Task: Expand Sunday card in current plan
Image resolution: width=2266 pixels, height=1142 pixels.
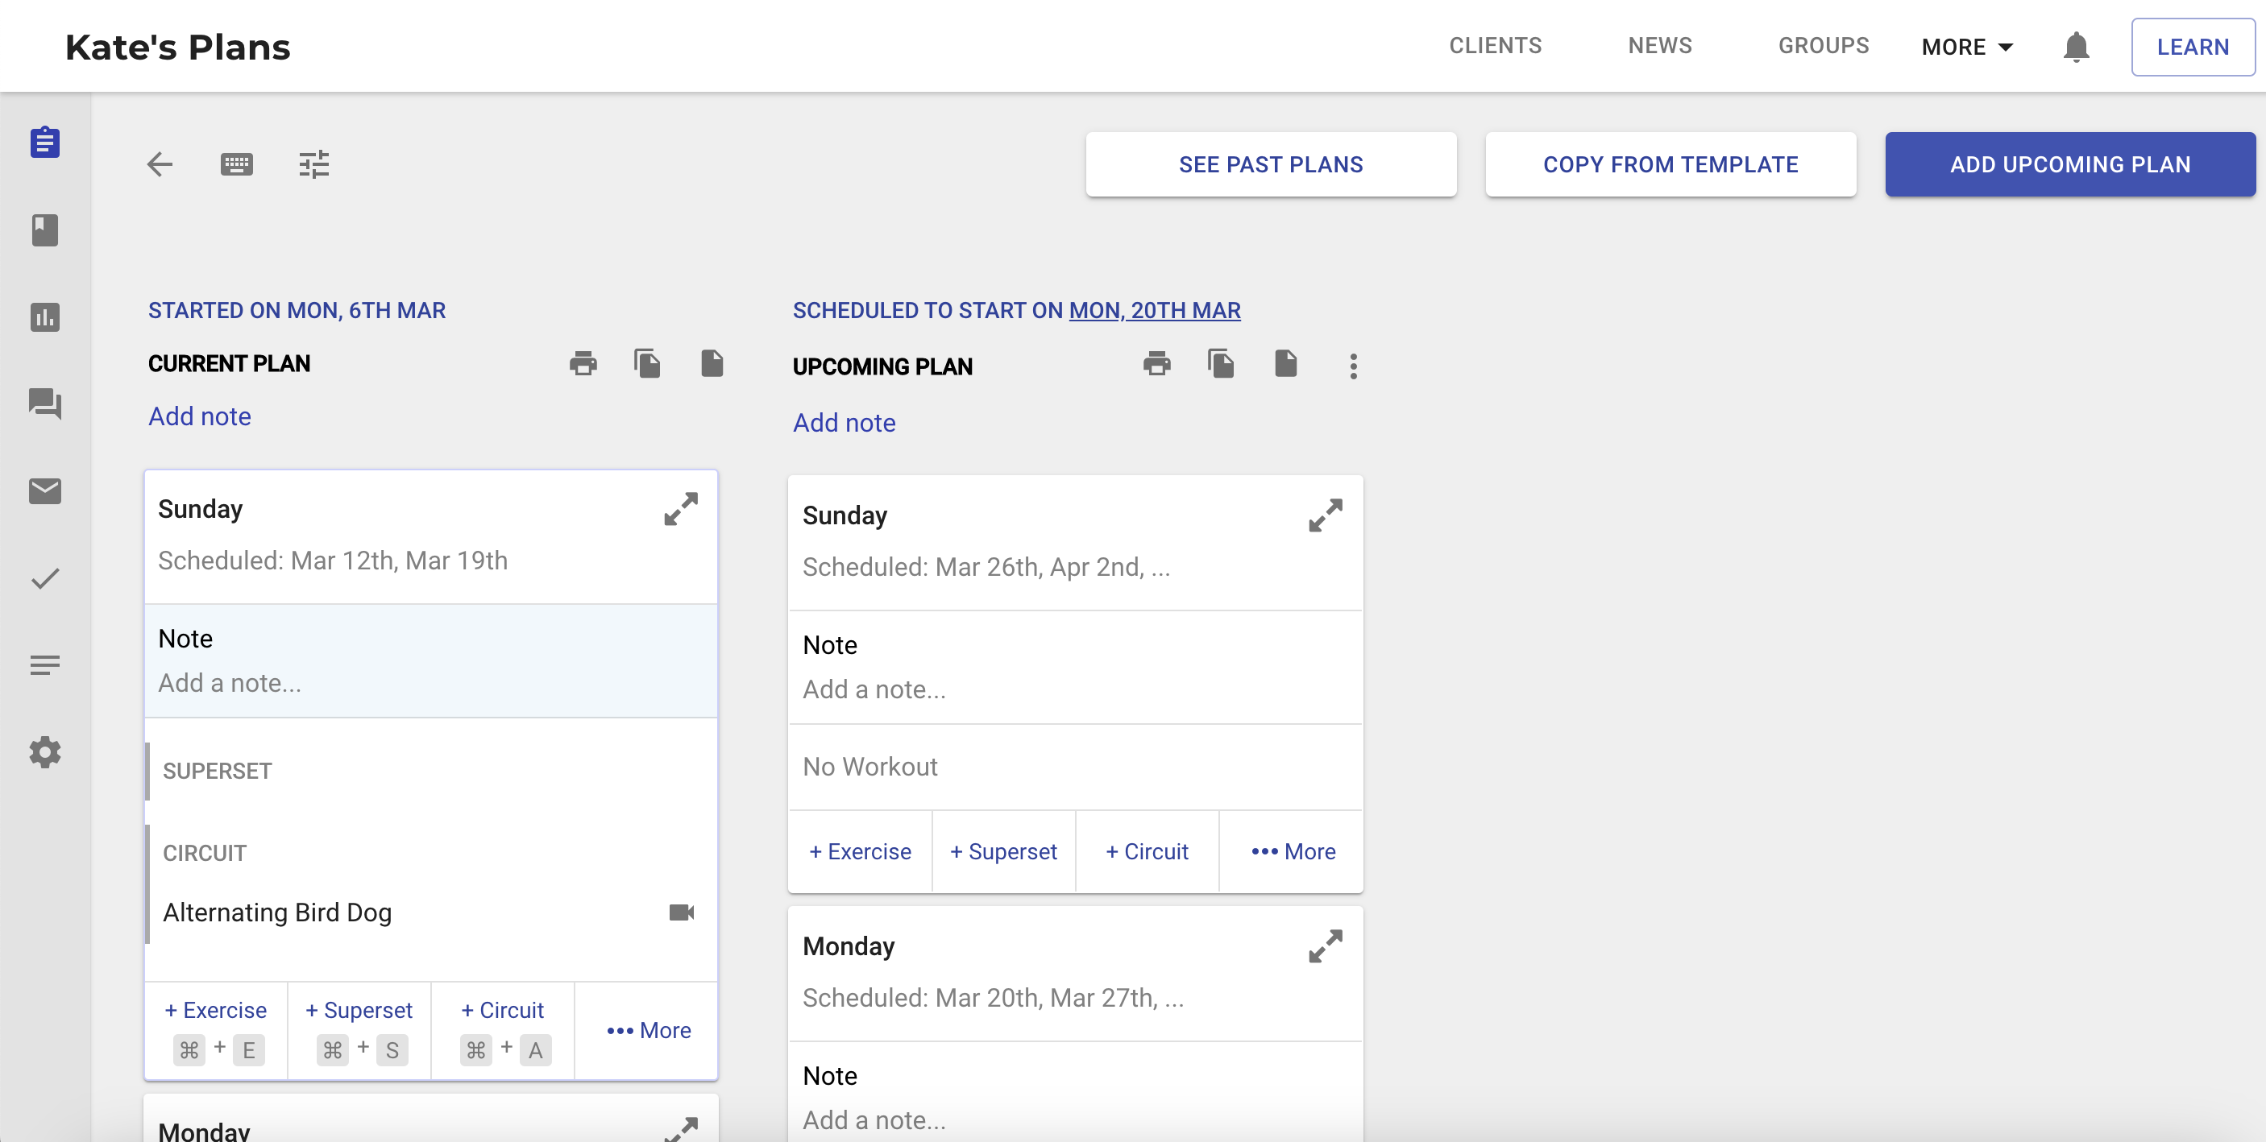Action: pyautogui.click(x=681, y=509)
